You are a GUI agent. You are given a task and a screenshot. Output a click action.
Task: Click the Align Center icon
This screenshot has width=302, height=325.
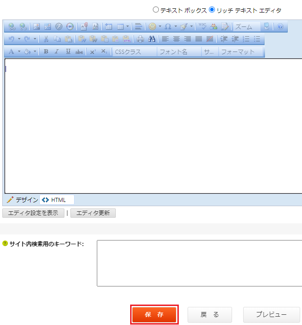coord(176,39)
